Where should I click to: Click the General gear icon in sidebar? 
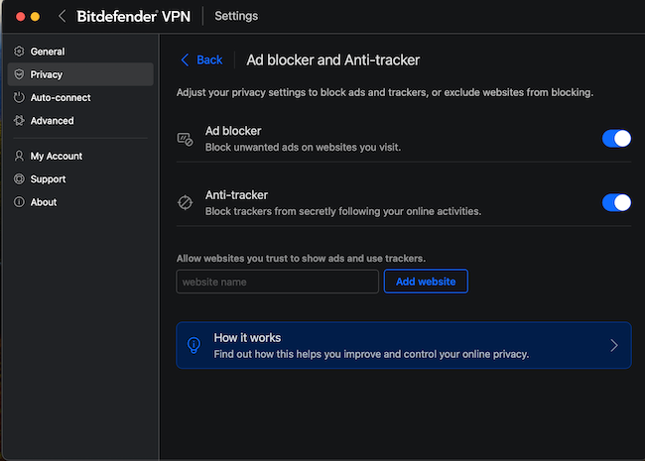coord(19,52)
